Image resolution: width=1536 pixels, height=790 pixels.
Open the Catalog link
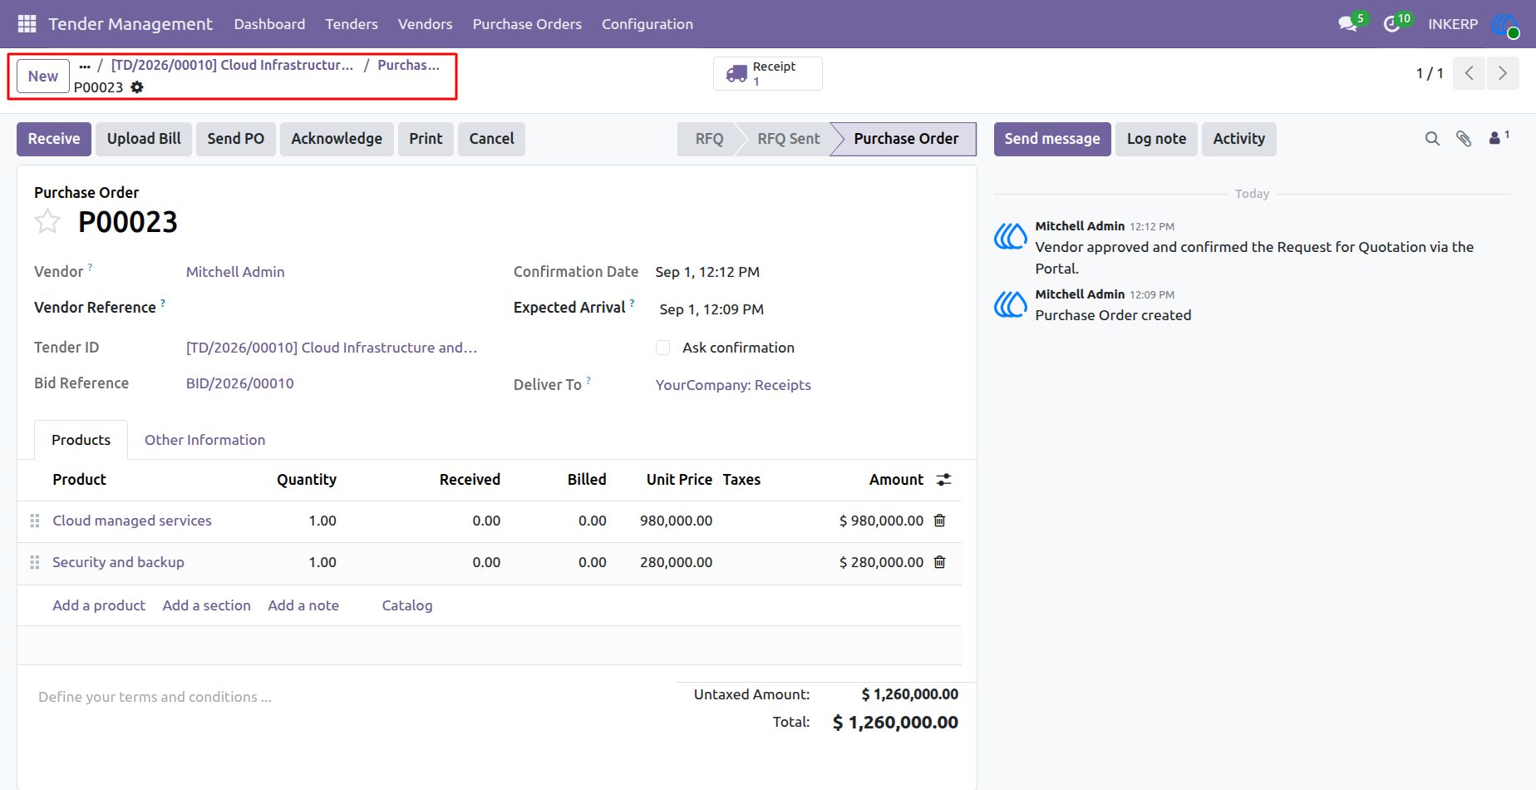pyautogui.click(x=407, y=605)
